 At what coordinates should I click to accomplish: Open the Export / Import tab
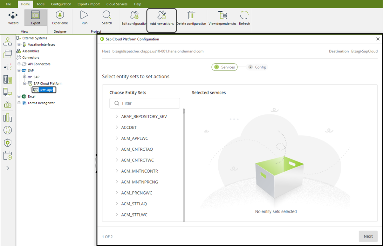tap(89, 4)
